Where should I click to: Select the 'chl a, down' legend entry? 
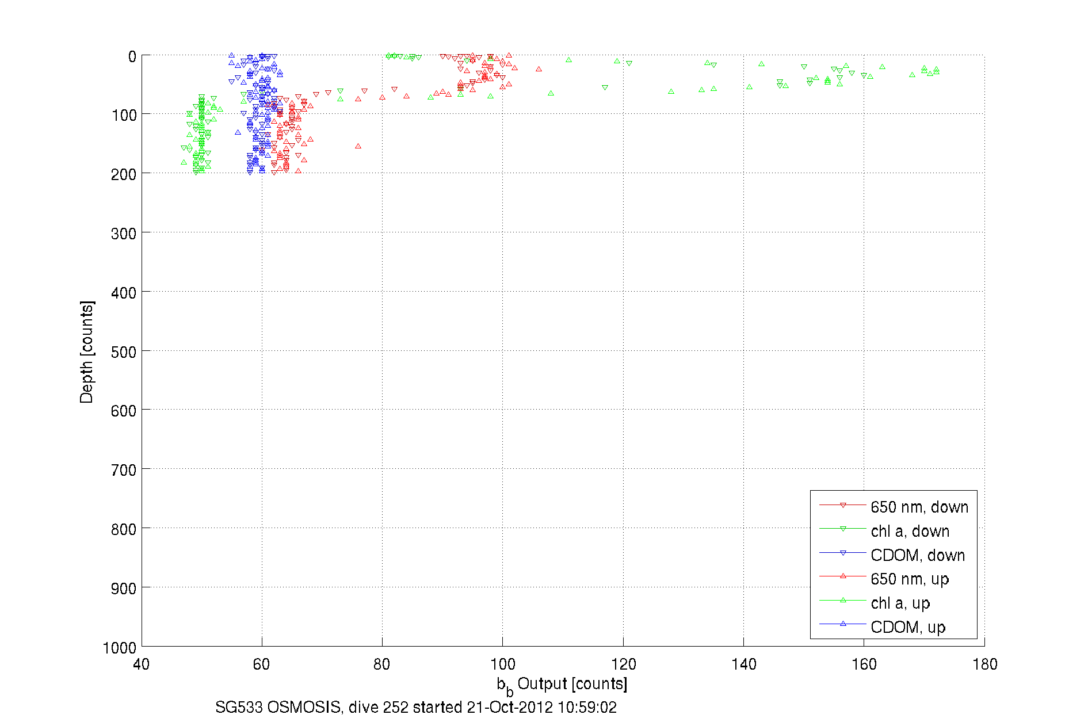coord(884,531)
